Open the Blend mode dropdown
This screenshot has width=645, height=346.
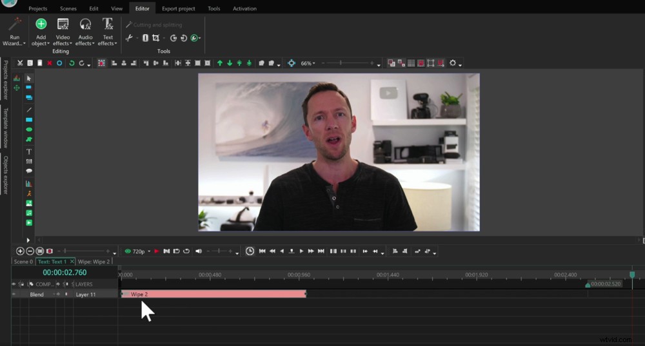pyautogui.click(x=41, y=294)
